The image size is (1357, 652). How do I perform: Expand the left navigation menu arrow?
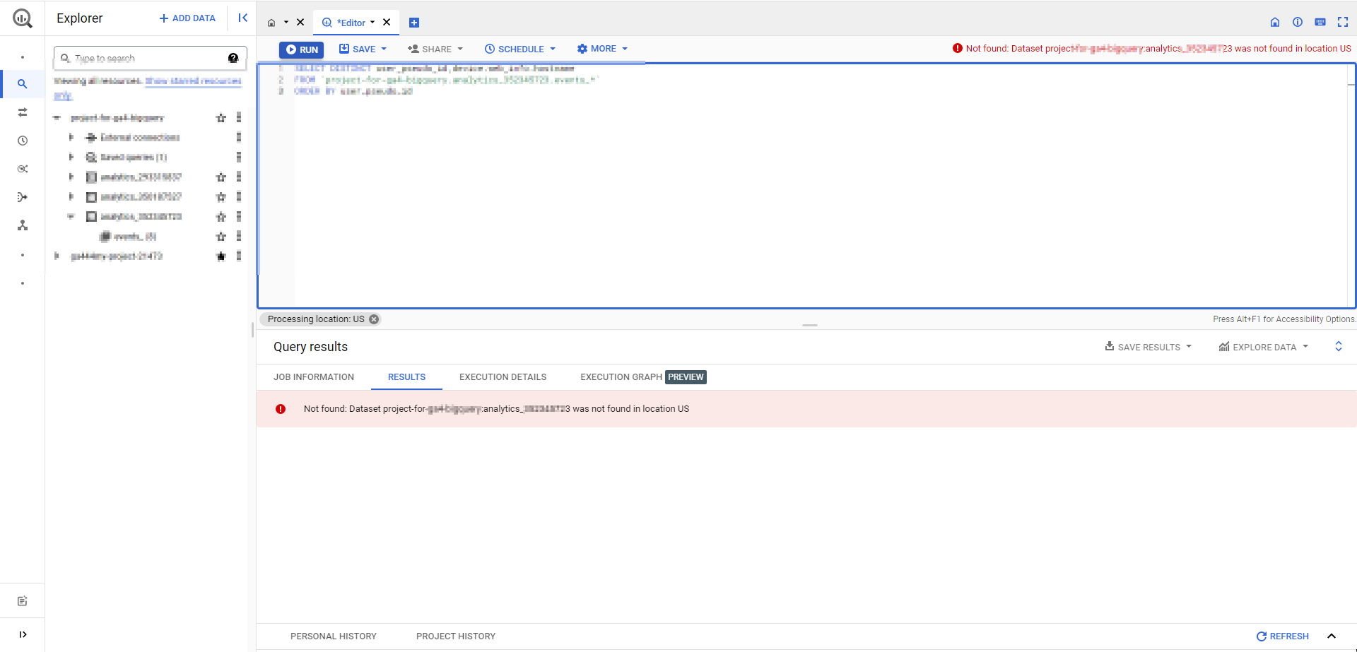click(23, 634)
